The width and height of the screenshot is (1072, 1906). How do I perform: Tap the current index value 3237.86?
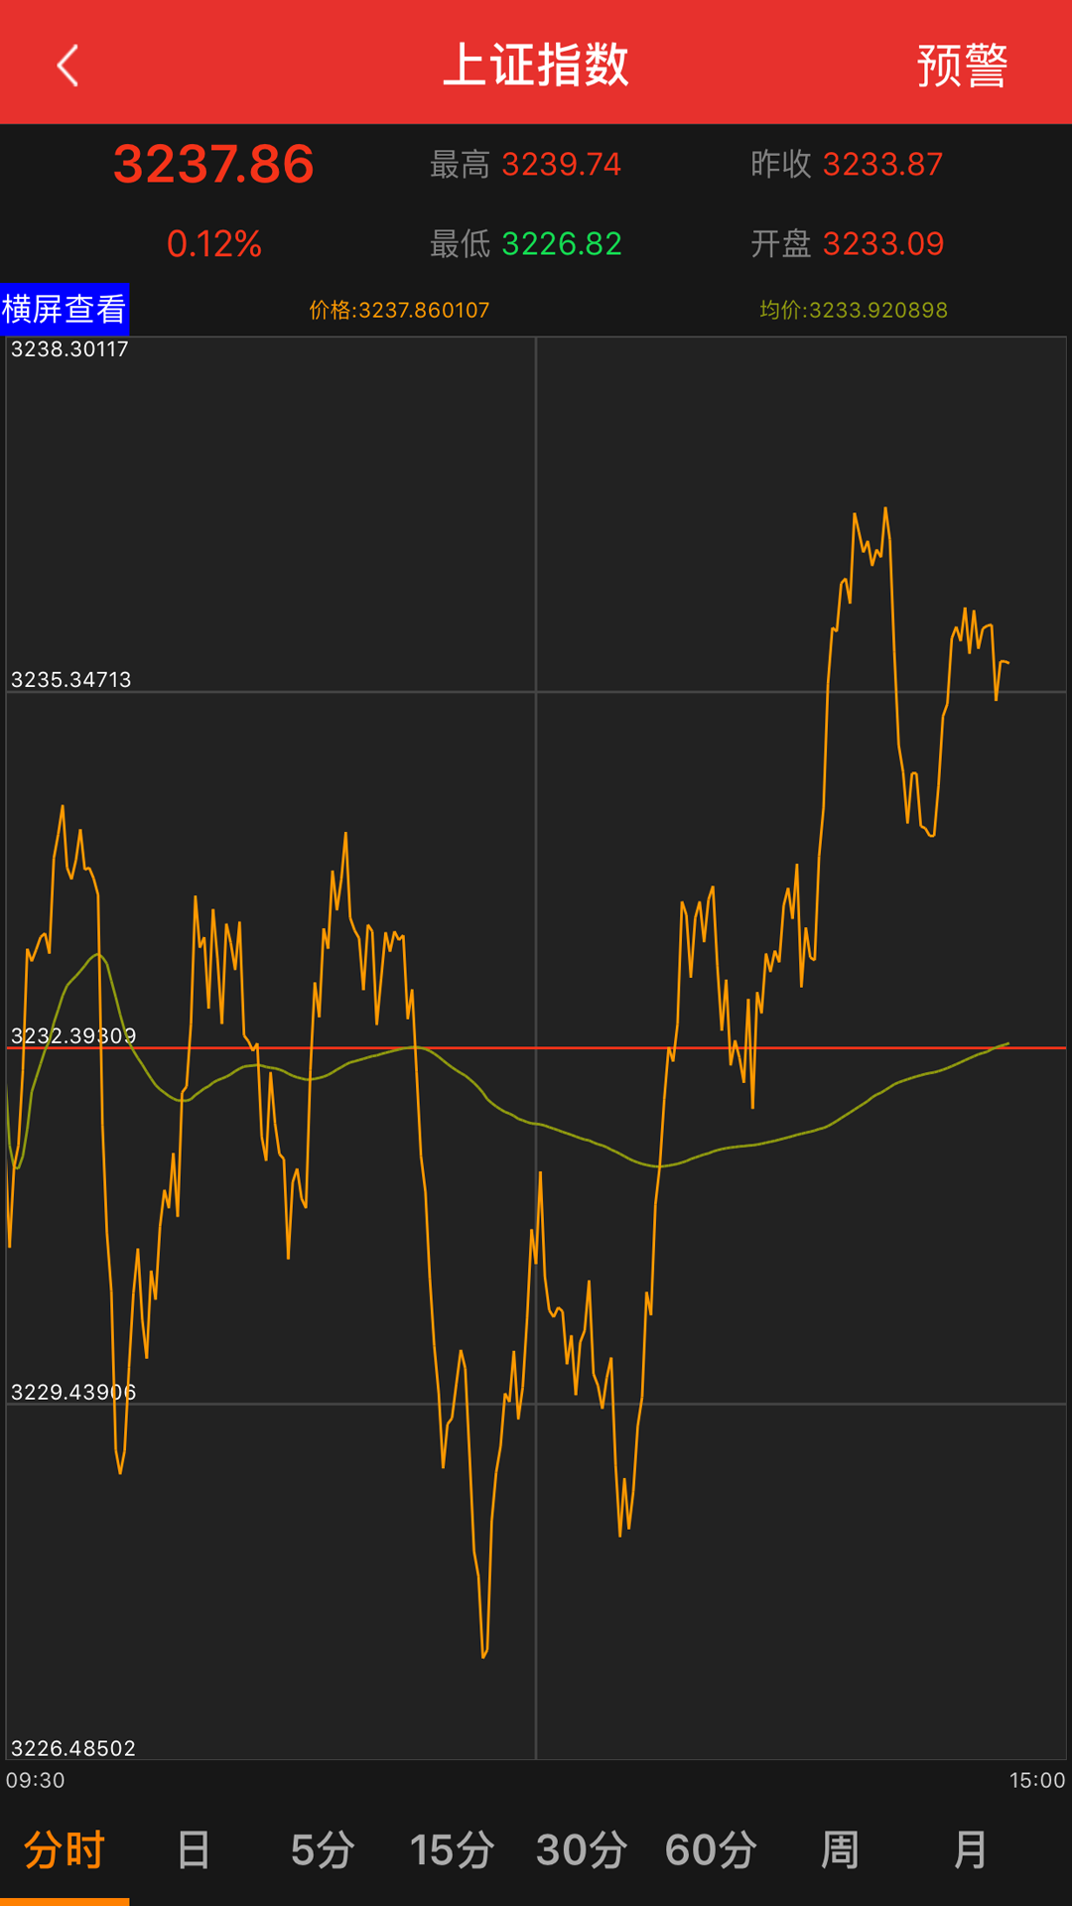coord(213,164)
